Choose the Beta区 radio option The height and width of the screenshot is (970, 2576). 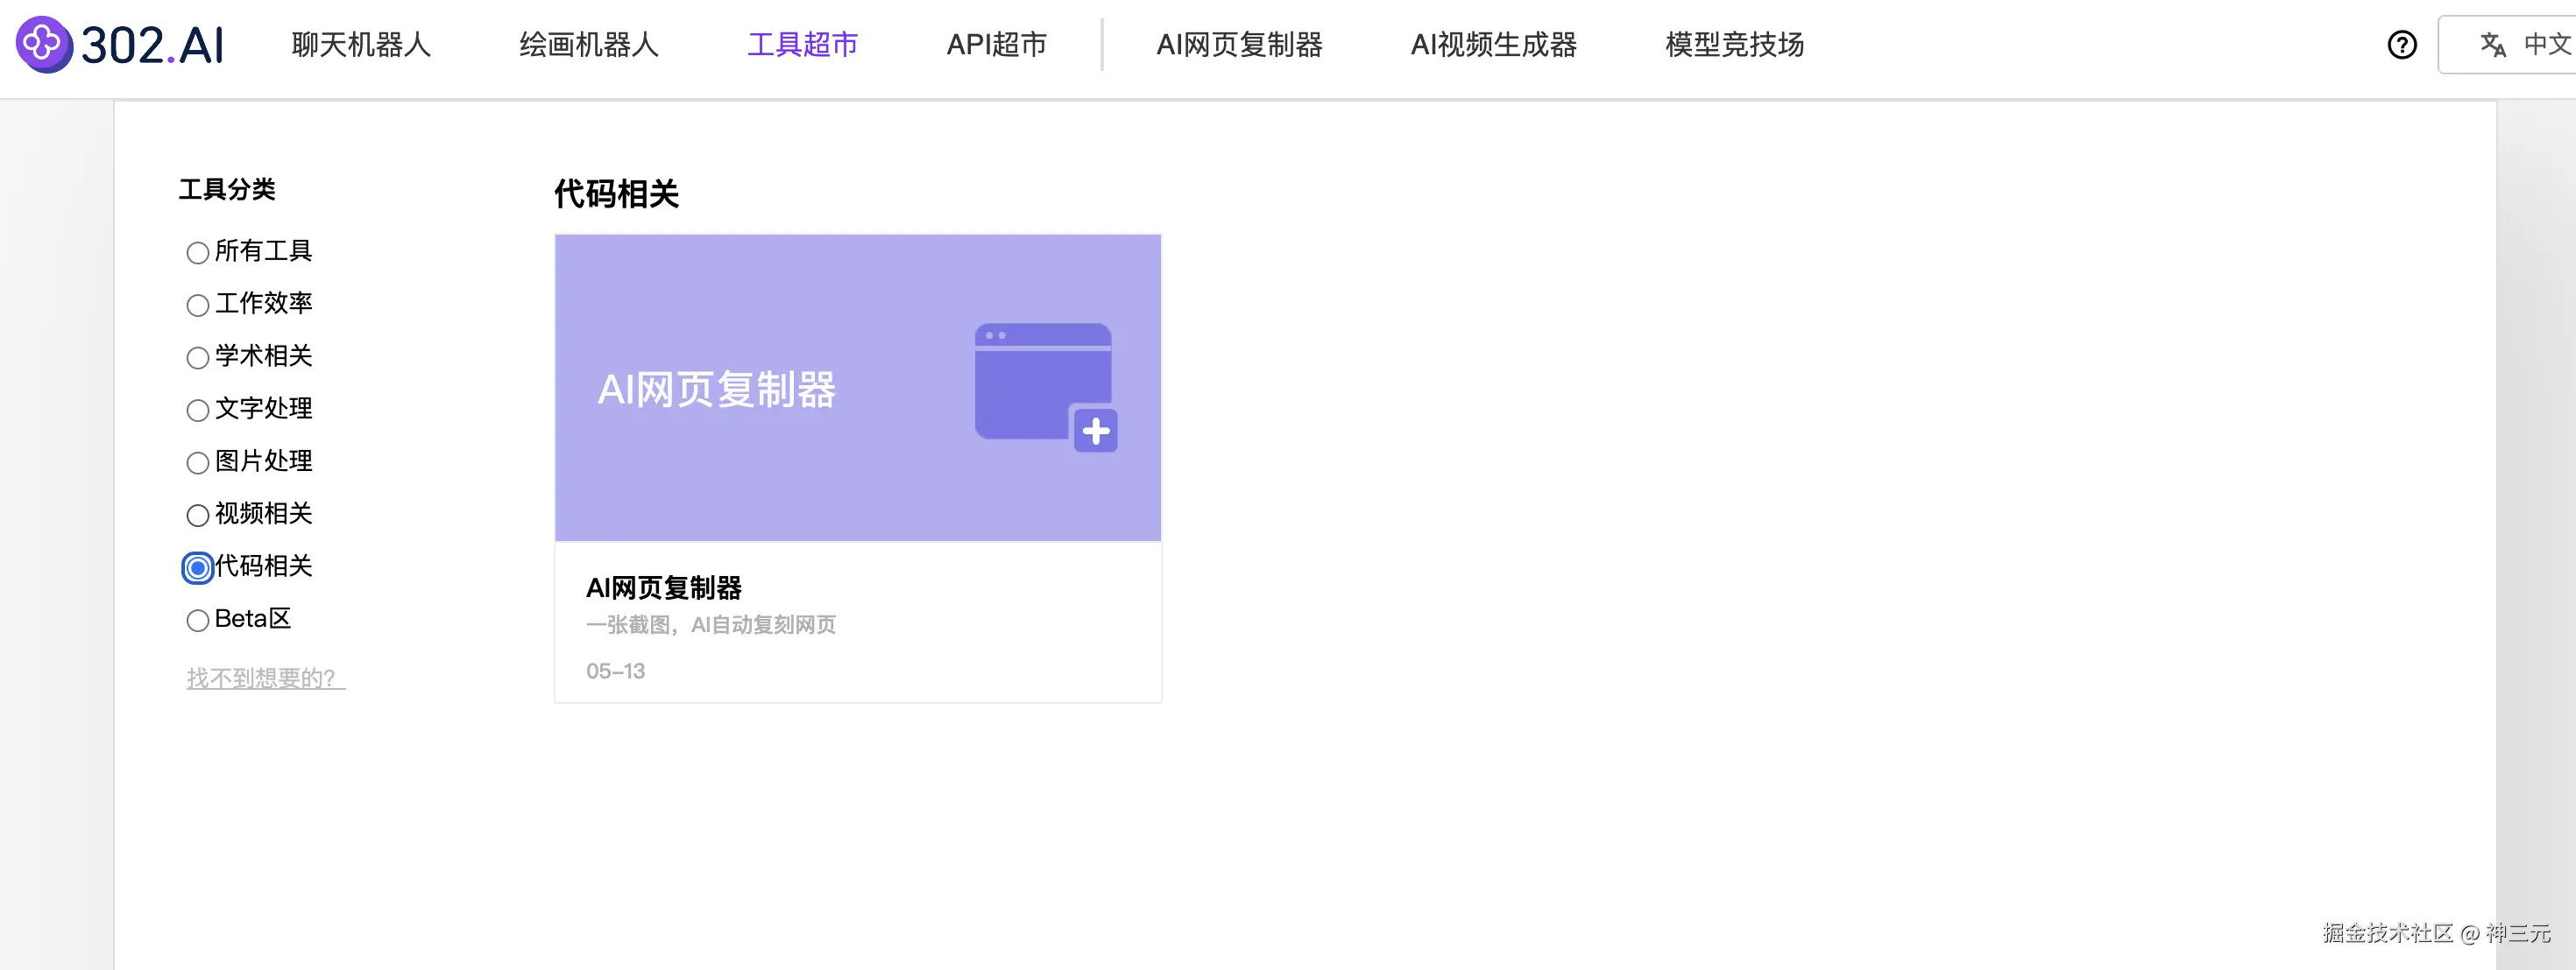click(x=198, y=621)
